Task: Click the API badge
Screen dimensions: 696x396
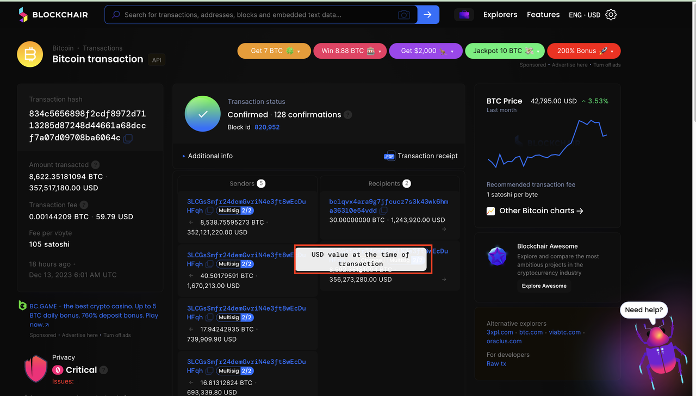Action: (x=157, y=60)
